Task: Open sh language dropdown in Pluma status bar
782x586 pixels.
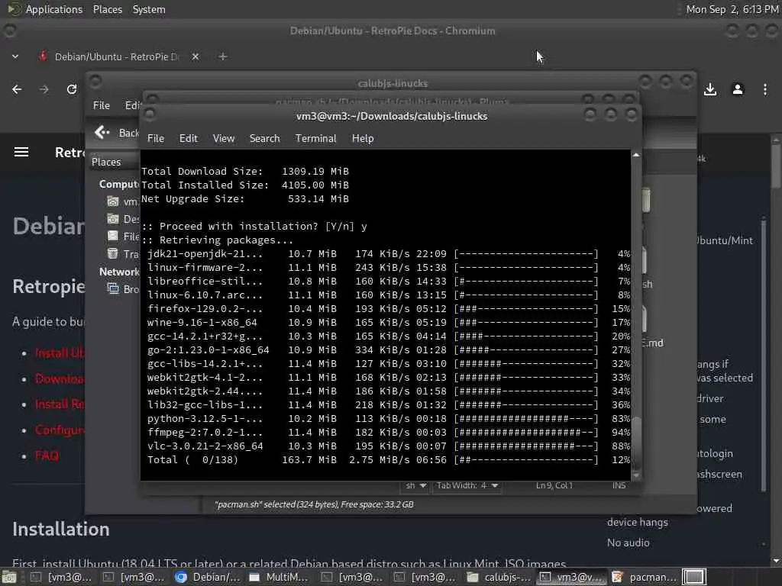Action: click(x=415, y=485)
